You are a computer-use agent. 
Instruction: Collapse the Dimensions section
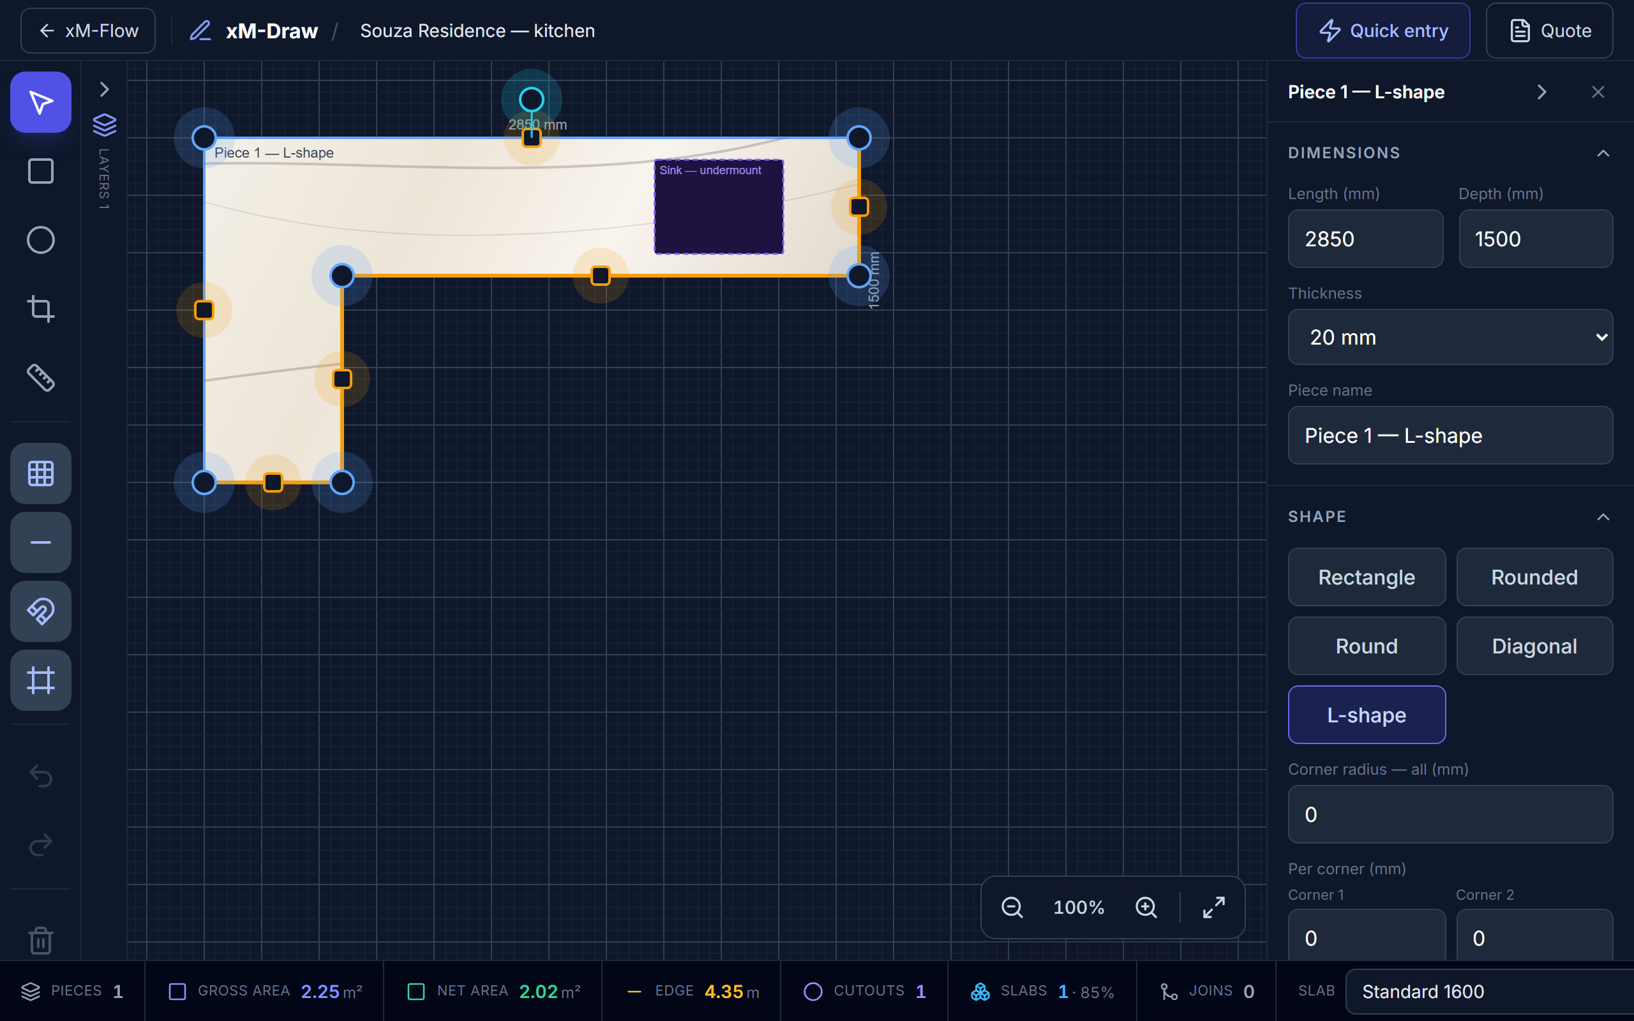[x=1602, y=153]
